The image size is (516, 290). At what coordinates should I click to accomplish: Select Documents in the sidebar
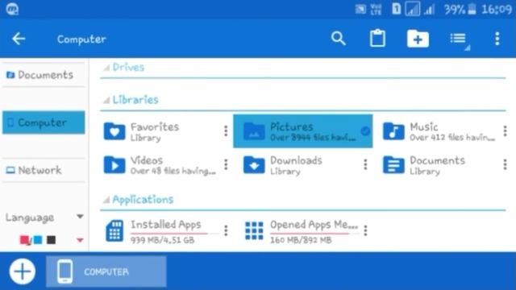pyautogui.click(x=44, y=75)
